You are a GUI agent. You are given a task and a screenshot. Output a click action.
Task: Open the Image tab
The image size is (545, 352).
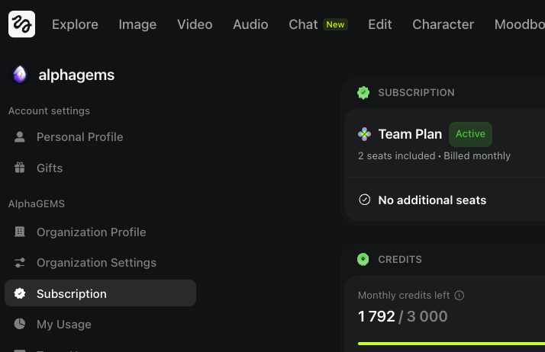click(137, 24)
